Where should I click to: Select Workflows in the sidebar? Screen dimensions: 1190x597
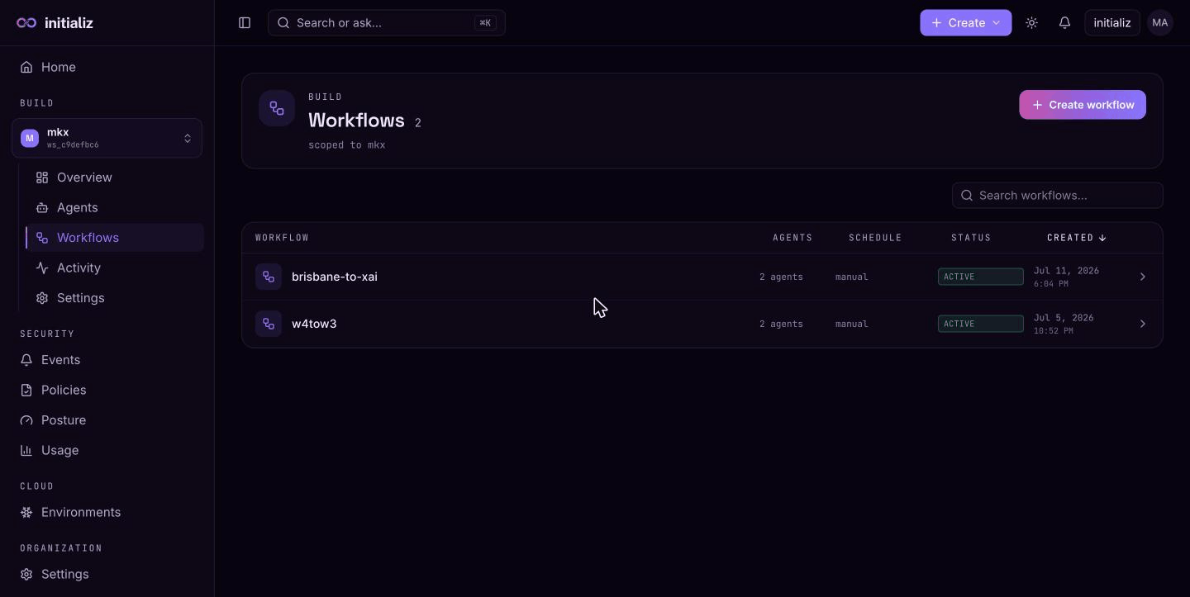click(115, 238)
